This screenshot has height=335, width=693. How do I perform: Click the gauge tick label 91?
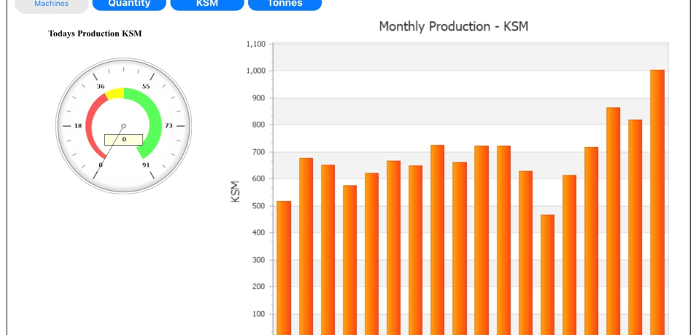(146, 165)
